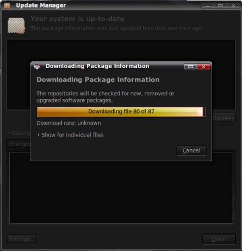Click the Show for individual files label
This screenshot has width=242, height=251.
click(x=73, y=135)
